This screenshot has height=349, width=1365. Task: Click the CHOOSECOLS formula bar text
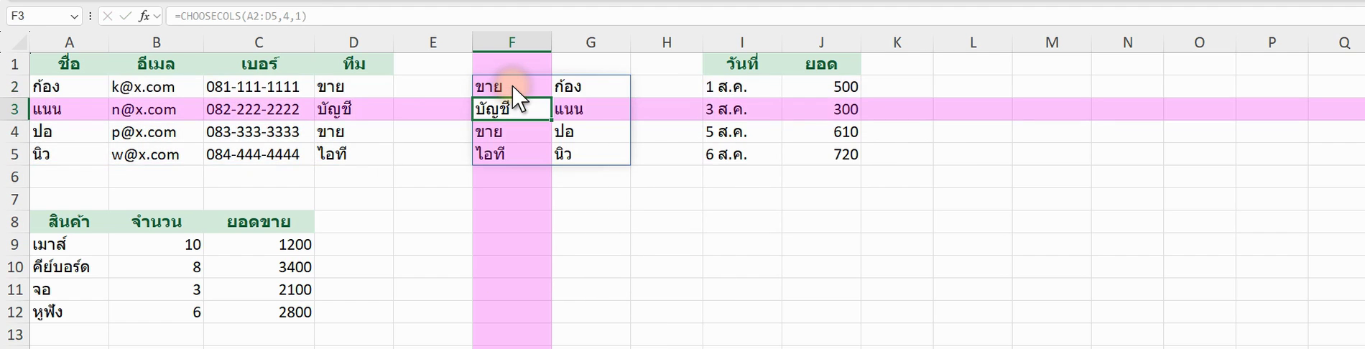click(241, 16)
